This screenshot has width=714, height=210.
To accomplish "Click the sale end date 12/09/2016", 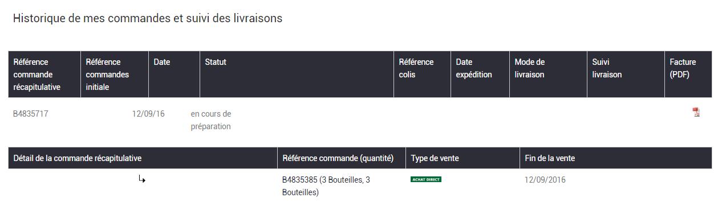I will coord(545,180).
